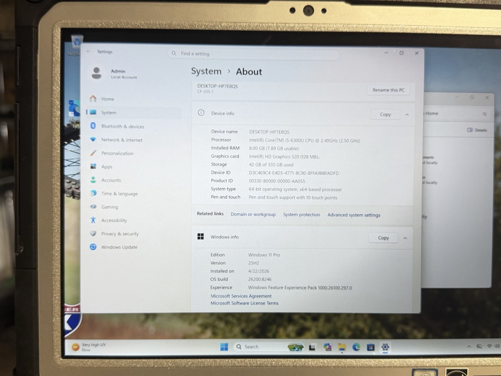The height and width of the screenshot is (376, 501).
Task: Click System in the breadcrumb header
Action: (x=206, y=71)
